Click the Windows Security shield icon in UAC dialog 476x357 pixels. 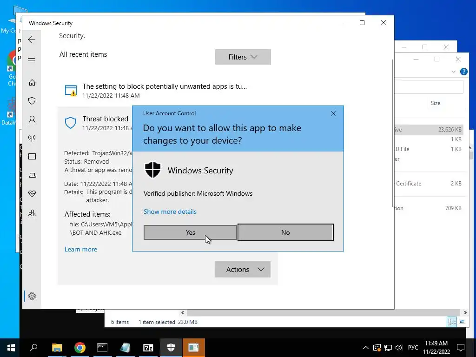tap(152, 170)
